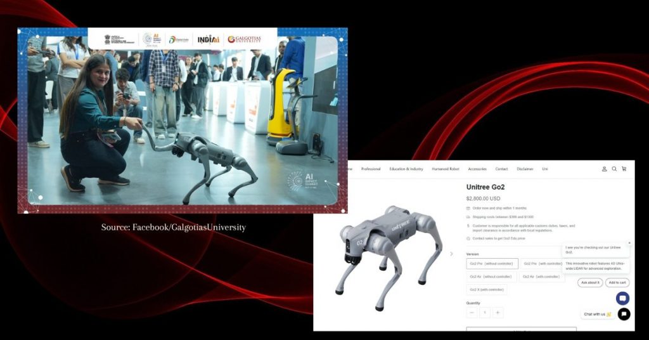649x340 pixels.
Task: Click the Ask about it button
Action: click(x=589, y=282)
